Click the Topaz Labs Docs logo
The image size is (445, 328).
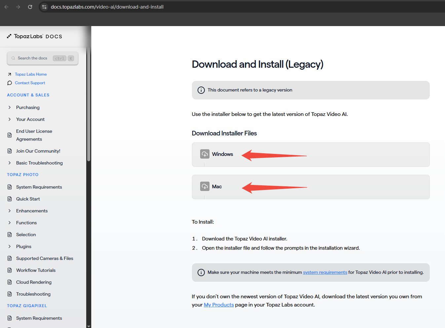35,36
